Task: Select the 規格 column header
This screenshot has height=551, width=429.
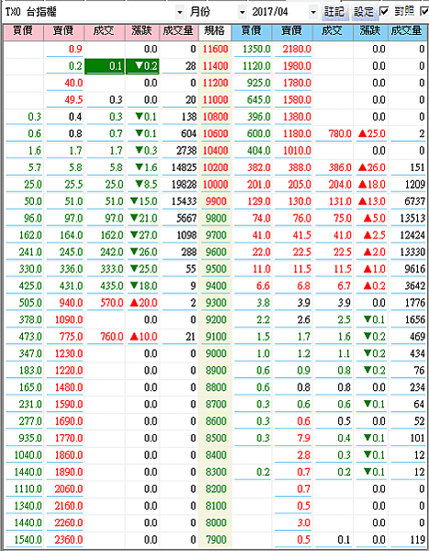Action: pyautogui.click(x=215, y=31)
